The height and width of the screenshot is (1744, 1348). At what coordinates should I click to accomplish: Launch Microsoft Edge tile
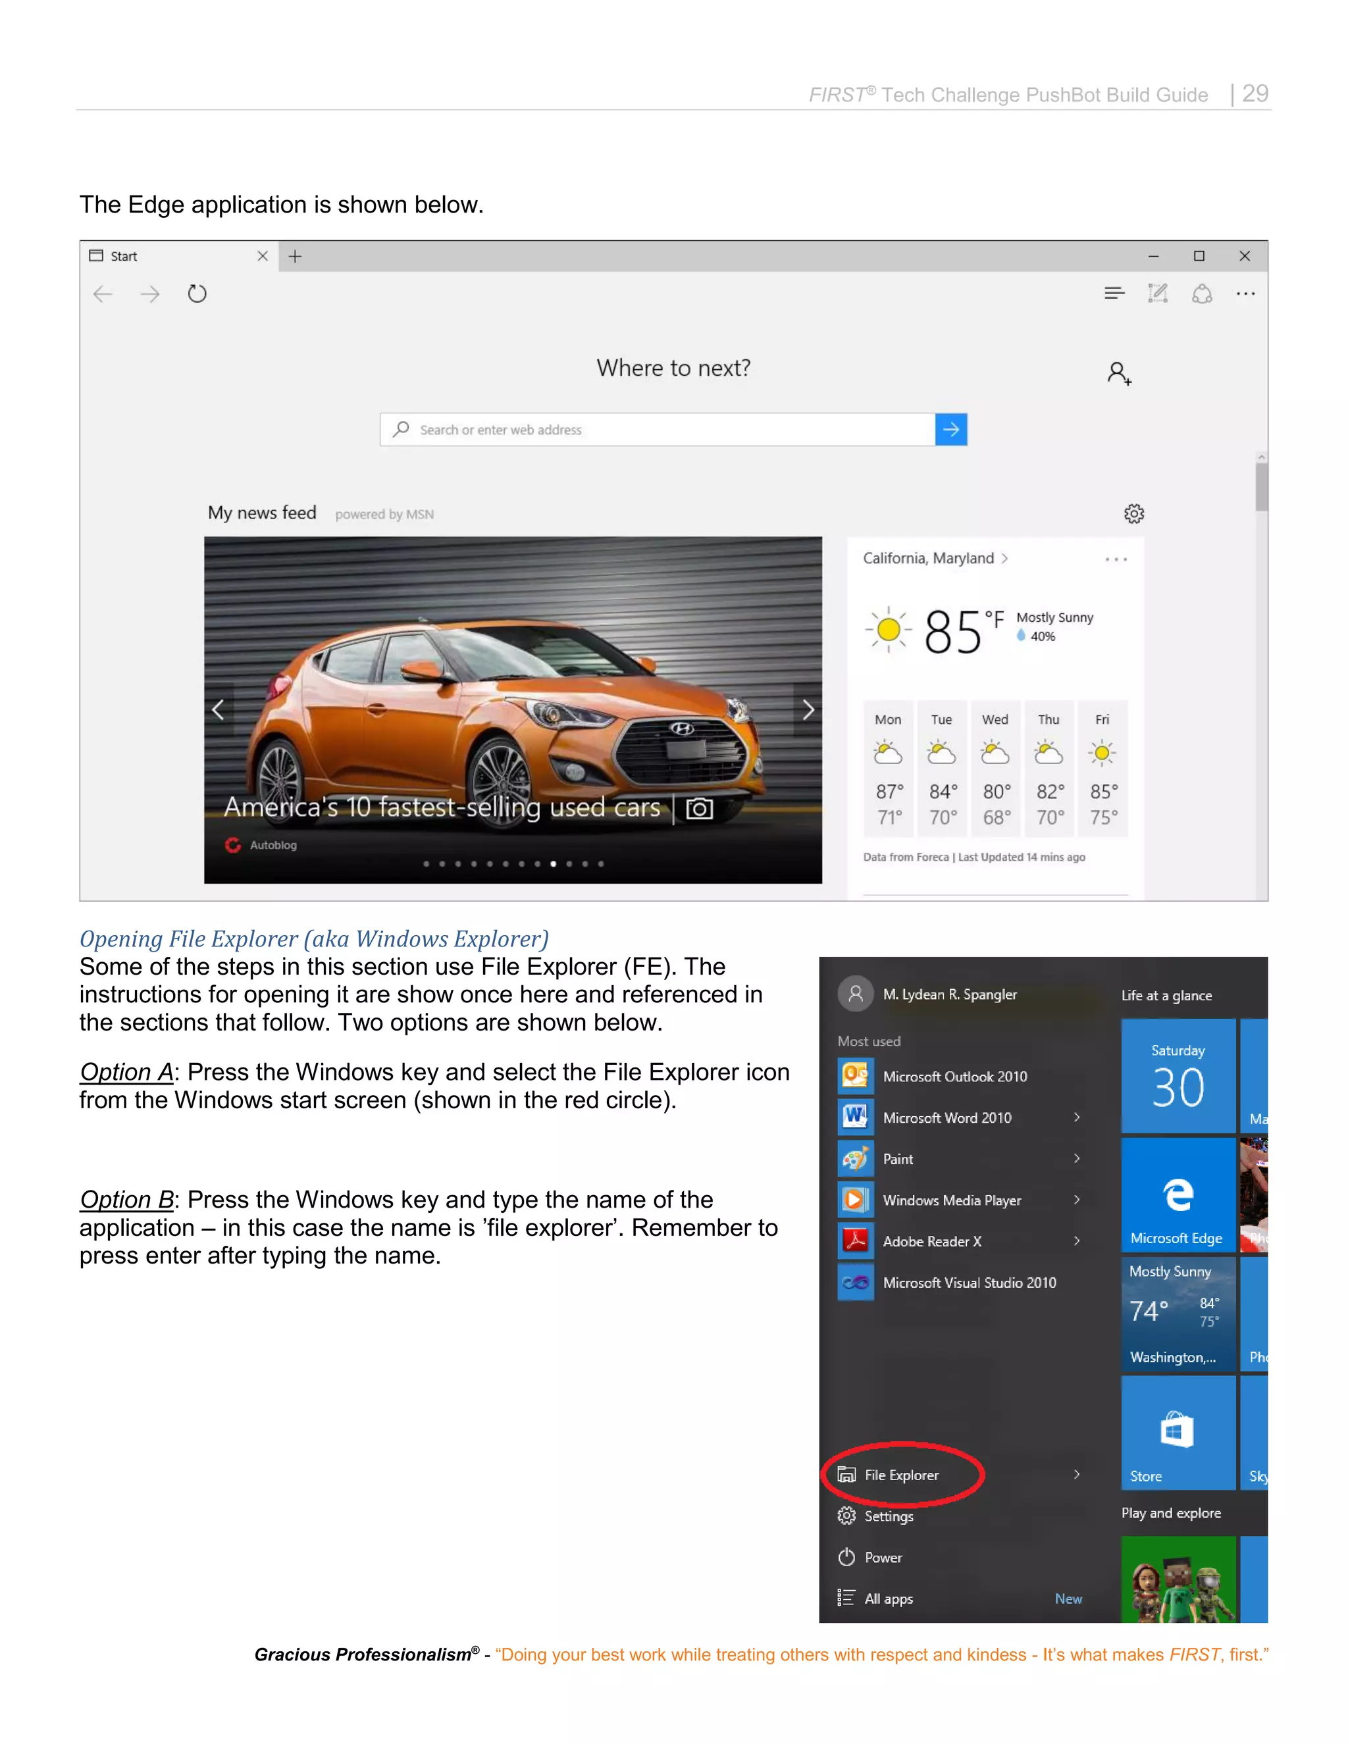tap(1178, 1194)
